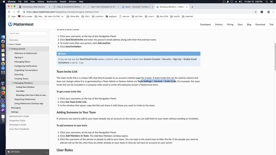The image size is (276, 155).
Task: Open Blog nav link
Action: click(249, 25)
